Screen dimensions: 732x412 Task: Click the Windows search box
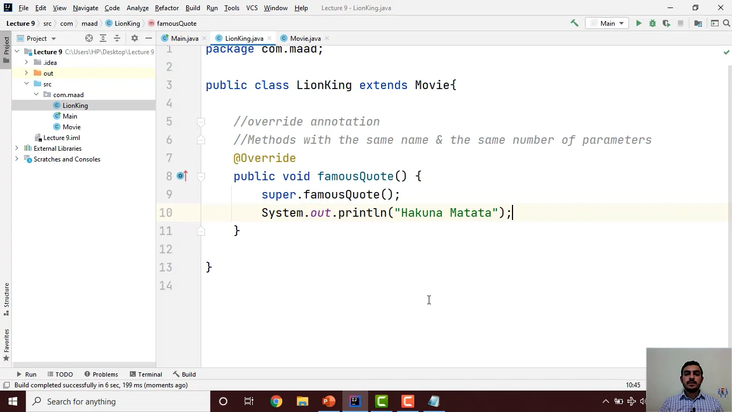click(x=118, y=401)
